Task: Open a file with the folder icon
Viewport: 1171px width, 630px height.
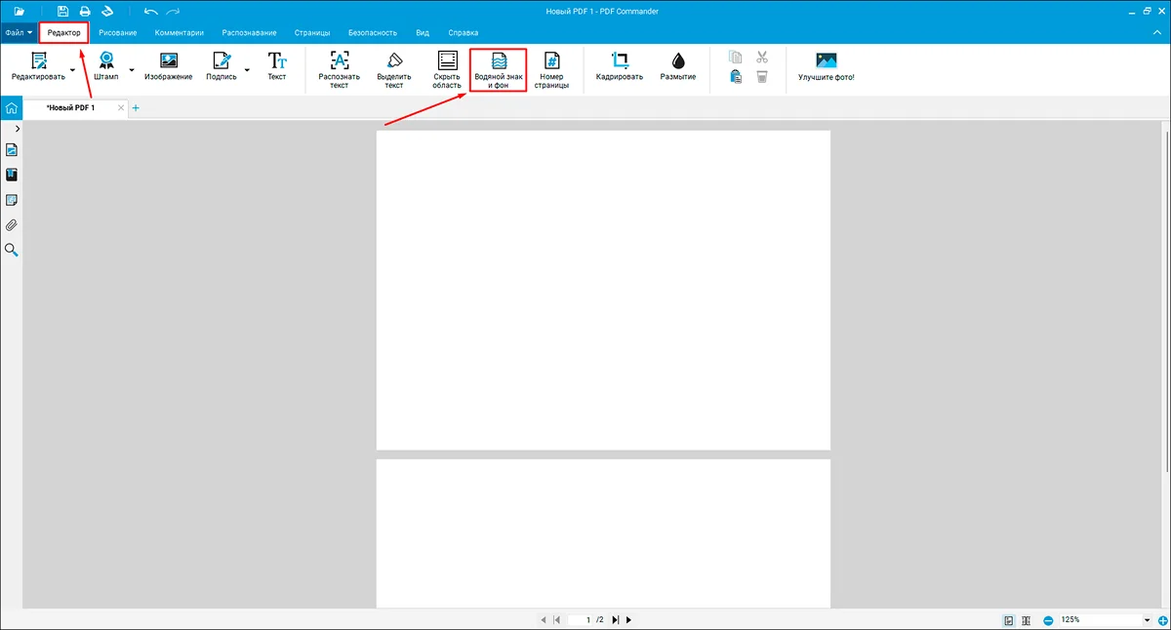Action: pyautogui.click(x=20, y=11)
